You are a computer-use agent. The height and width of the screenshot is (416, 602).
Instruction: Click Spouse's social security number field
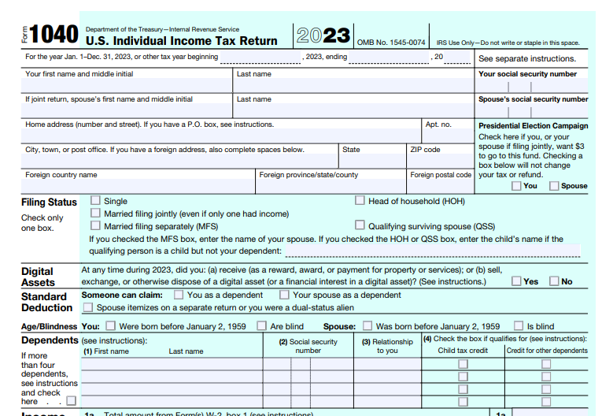click(x=531, y=111)
